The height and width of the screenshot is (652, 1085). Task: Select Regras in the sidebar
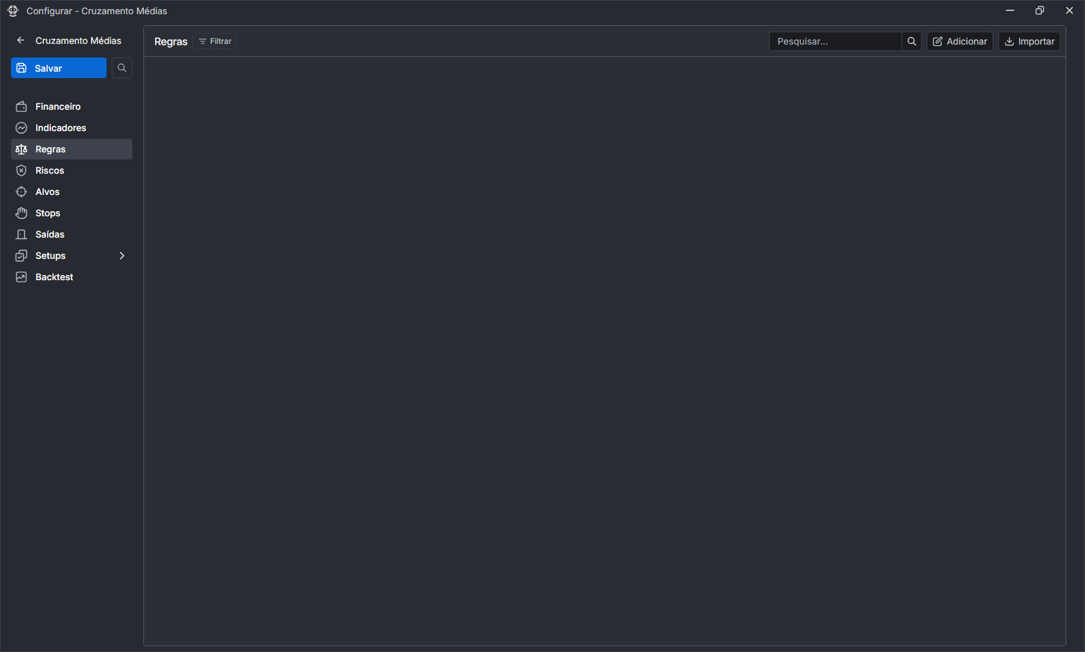[x=50, y=149]
